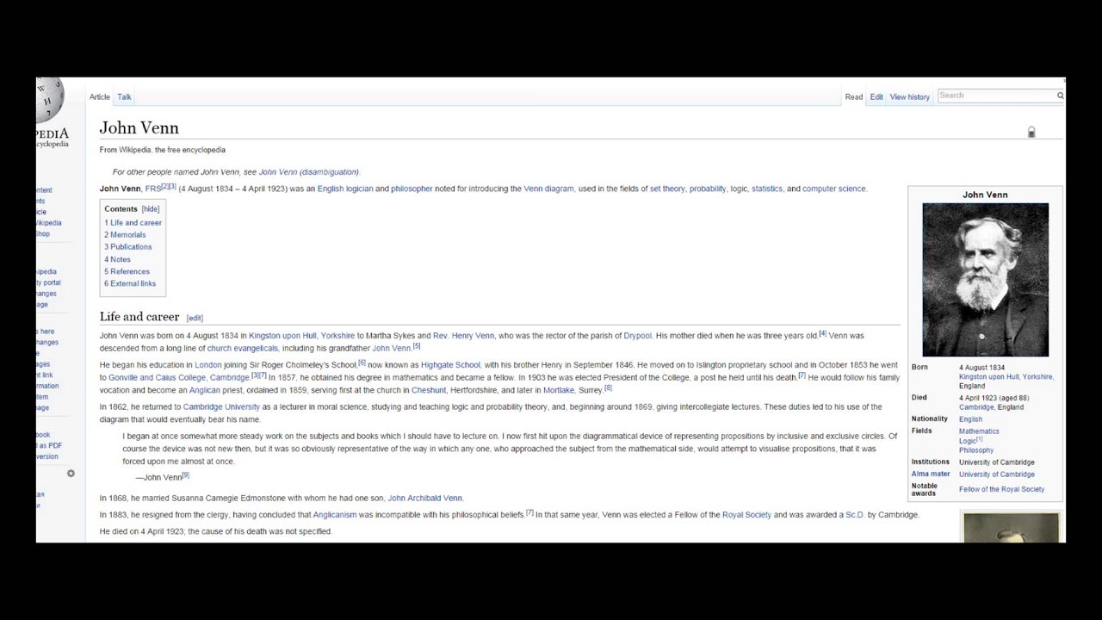Open the Talk tab
The height and width of the screenshot is (620, 1102).
click(x=125, y=97)
